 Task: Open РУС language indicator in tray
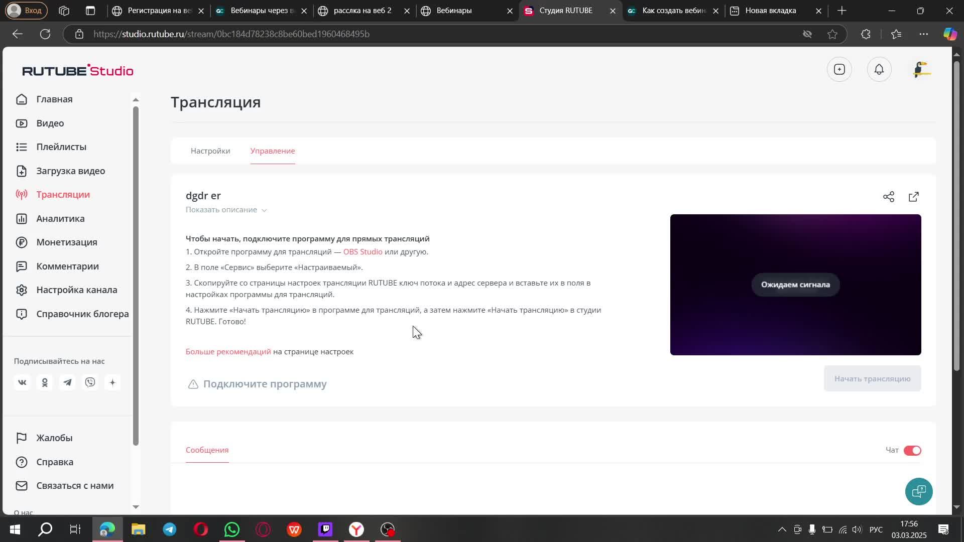pos(876,529)
